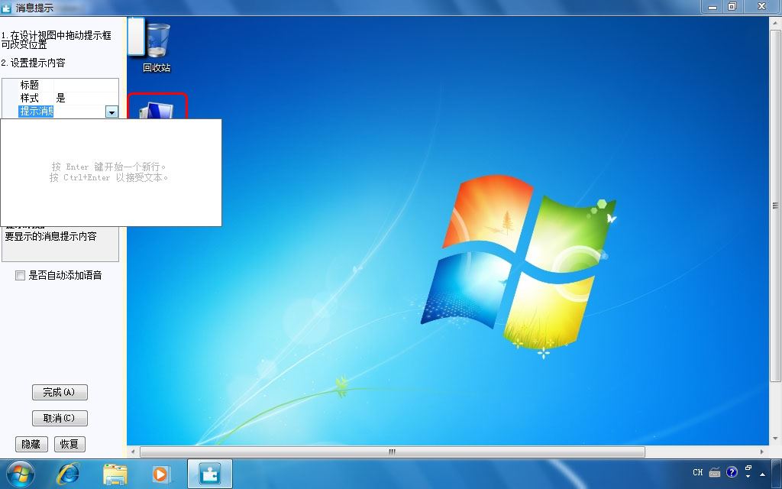
Task: Click the 要显示的消息提示内容 description text
Action: pos(50,237)
